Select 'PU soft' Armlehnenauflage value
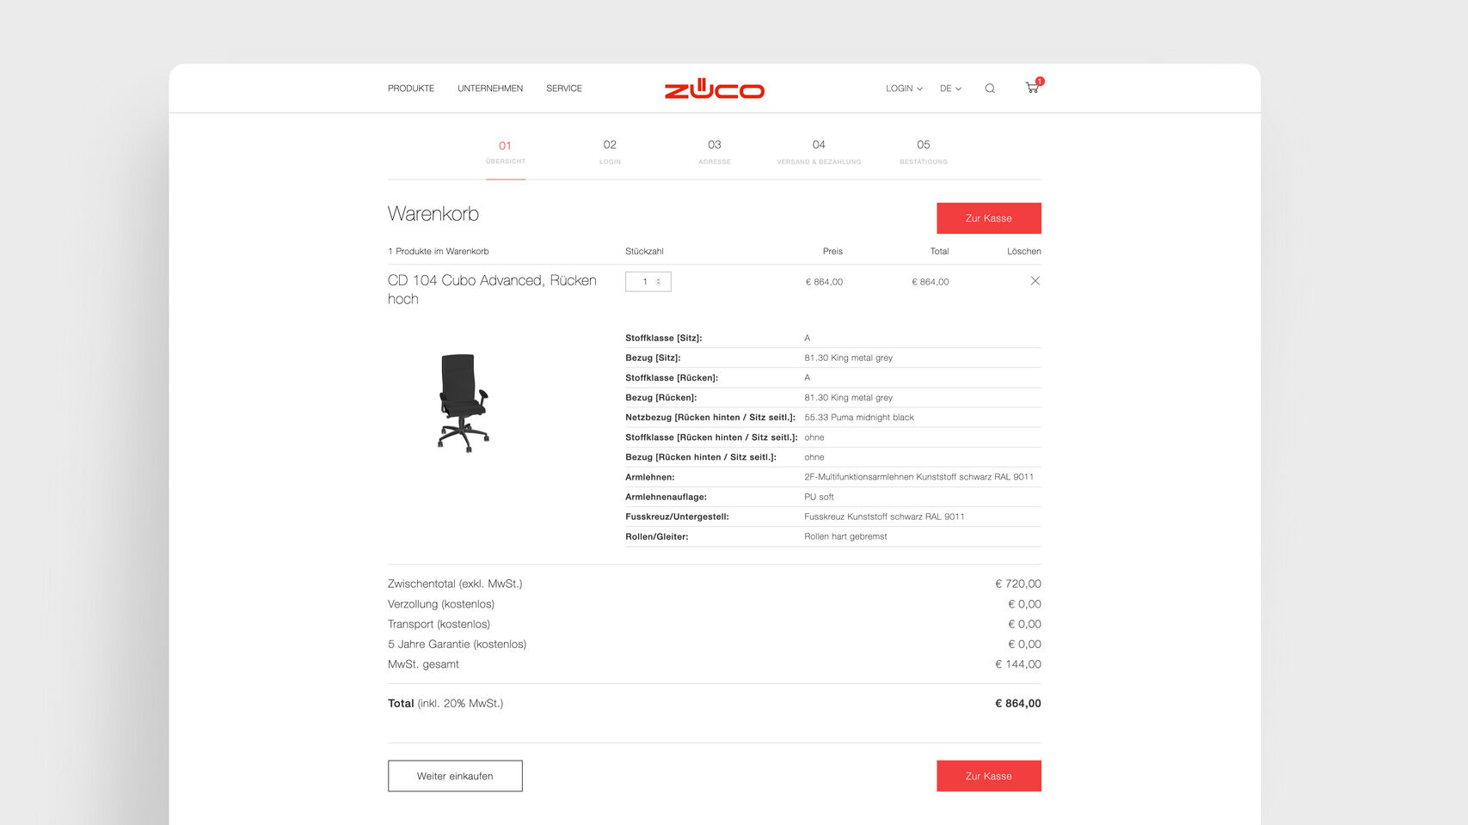 (x=819, y=497)
